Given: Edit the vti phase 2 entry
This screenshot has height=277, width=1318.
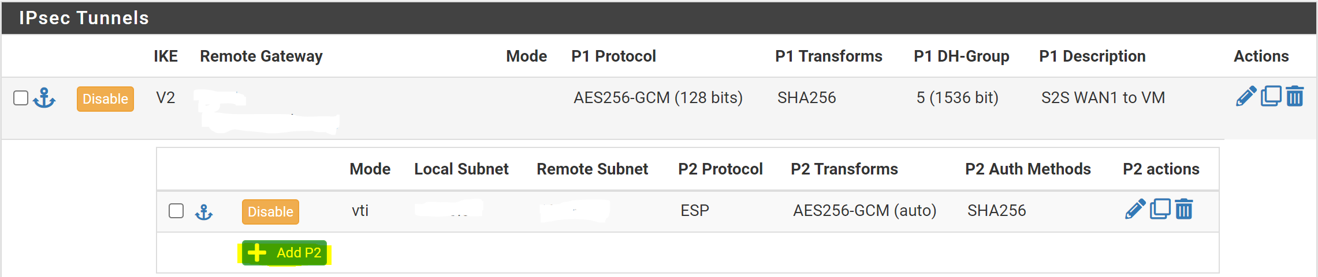Looking at the screenshot, I should click(x=1135, y=209).
